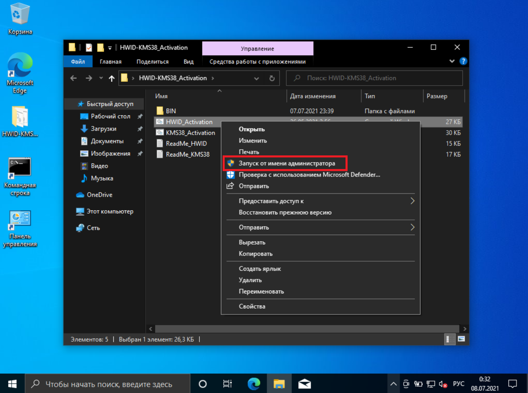
Task: Choose Копировать in the context menu
Action: coord(256,254)
